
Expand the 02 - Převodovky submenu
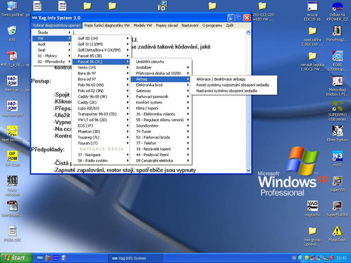point(52,61)
